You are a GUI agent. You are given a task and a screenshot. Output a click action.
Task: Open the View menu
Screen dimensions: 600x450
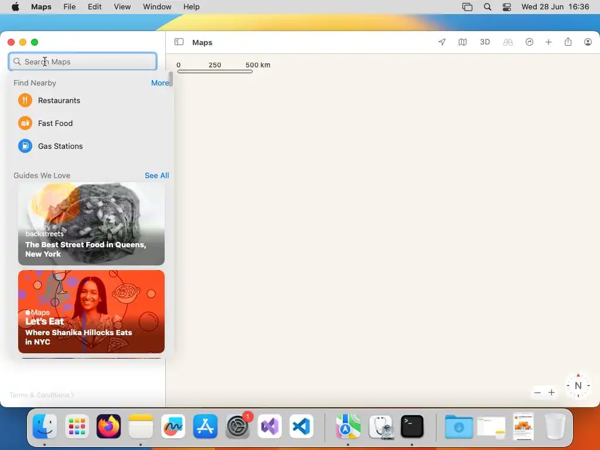tap(122, 7)
